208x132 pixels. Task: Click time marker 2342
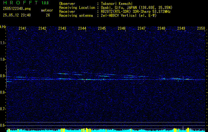click(x=42, y=28)
